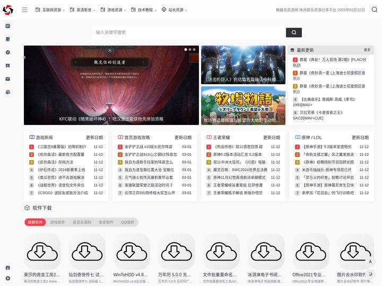Click keyword search input field
Image resolution: width=382 pixels, height=286 pixels.
(189, 32)
